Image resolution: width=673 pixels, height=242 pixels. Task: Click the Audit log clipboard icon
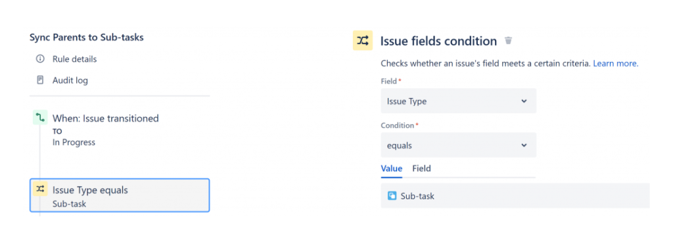pyautogui.click(x=40, y=80)
